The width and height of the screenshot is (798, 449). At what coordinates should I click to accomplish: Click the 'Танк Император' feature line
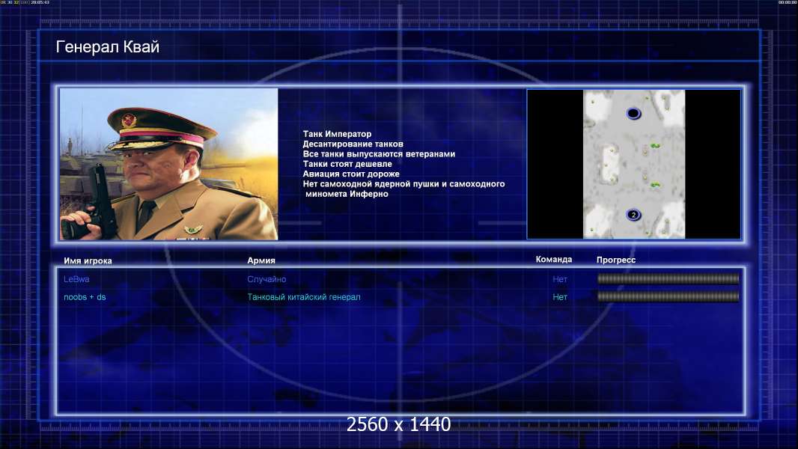[x=337, y=134]
